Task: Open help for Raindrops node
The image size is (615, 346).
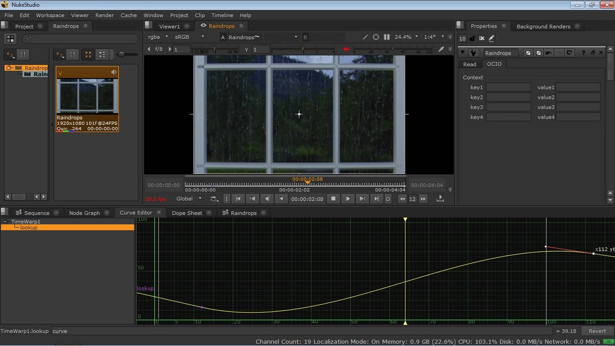Action: click(583, 53)
